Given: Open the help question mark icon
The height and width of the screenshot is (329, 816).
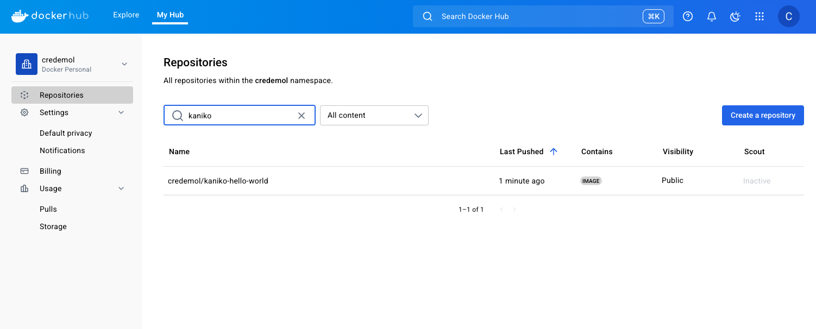Looking at the screenshot, I should (x=688, y=16).
